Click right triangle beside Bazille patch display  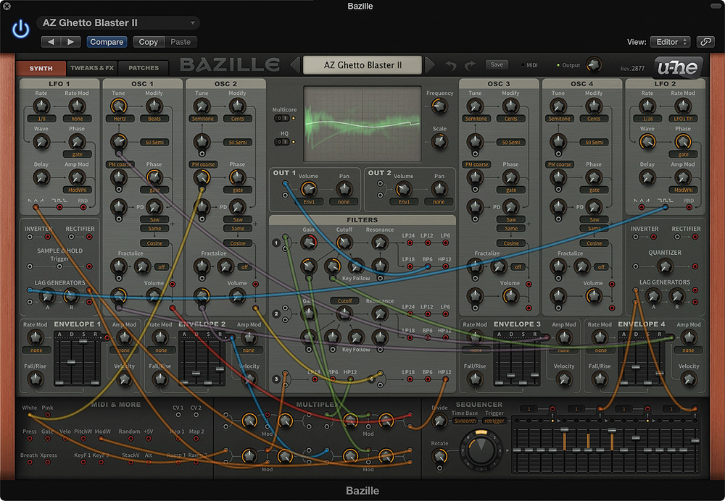pyautogui.click(x=429, y=64)
